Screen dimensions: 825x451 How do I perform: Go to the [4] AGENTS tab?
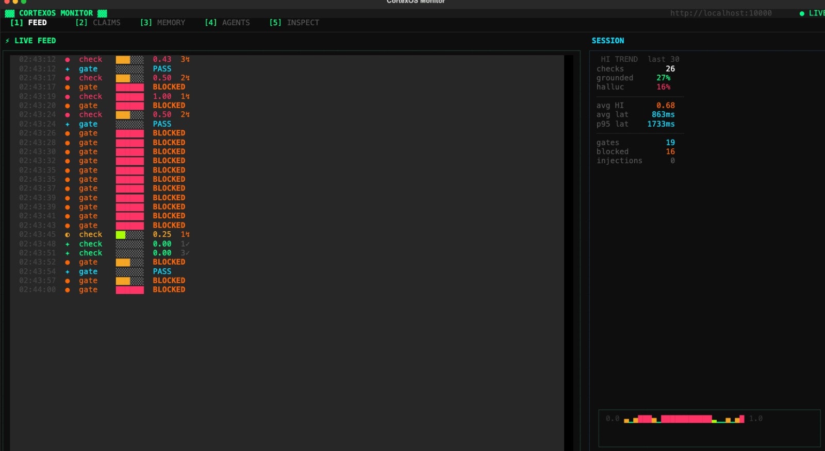(227, 23)
